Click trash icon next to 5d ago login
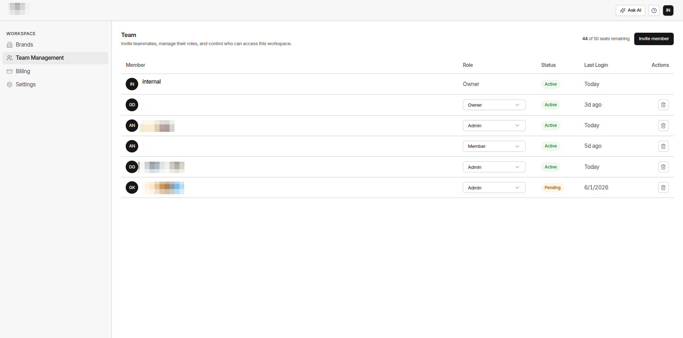The height and width of the screenshot is (338, 683). click(x=663, y=146)
